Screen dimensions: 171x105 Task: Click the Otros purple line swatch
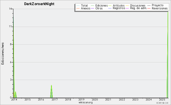(92, 8)
